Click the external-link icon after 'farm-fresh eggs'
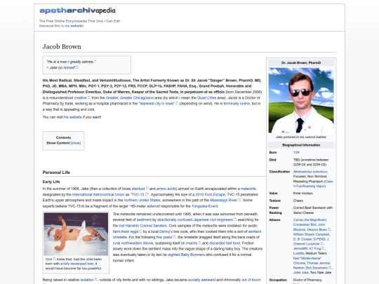 click(x=140, y=231)
